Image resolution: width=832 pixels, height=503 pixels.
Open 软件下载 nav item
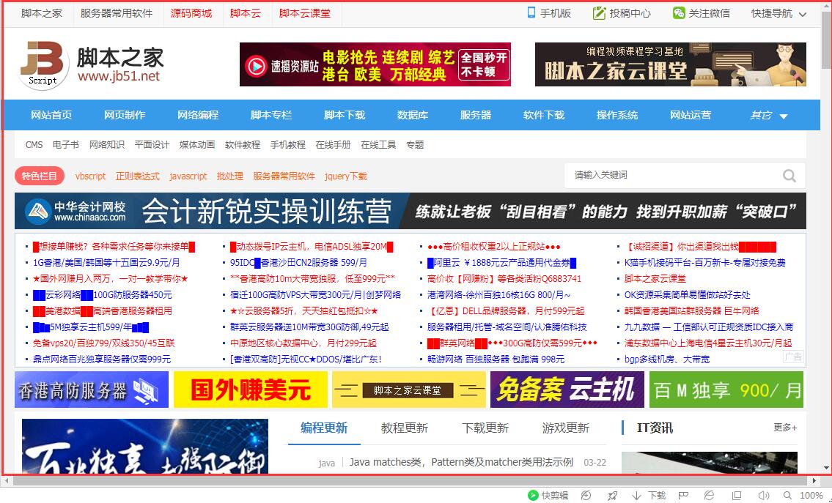click(x=544, y=115)
